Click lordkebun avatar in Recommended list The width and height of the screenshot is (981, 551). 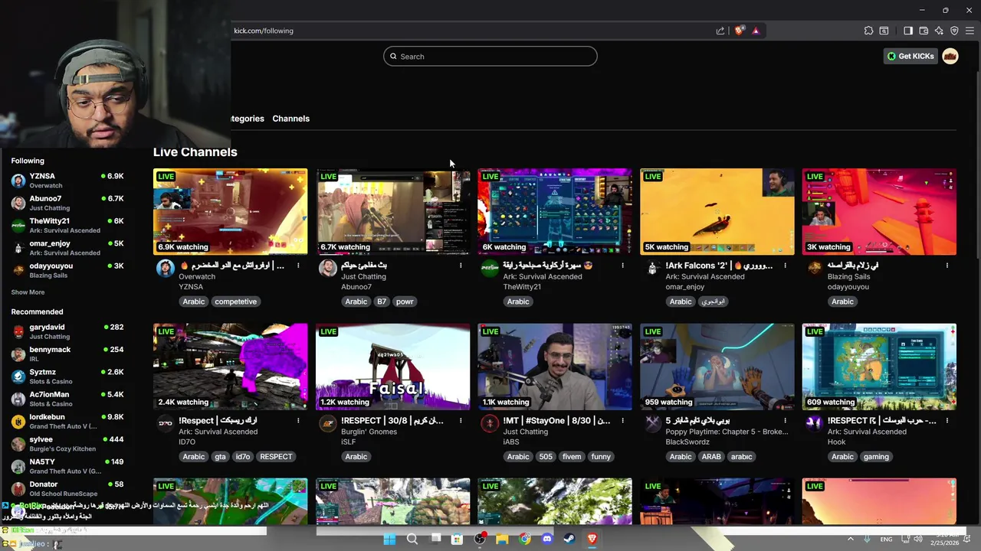point(18,422)
